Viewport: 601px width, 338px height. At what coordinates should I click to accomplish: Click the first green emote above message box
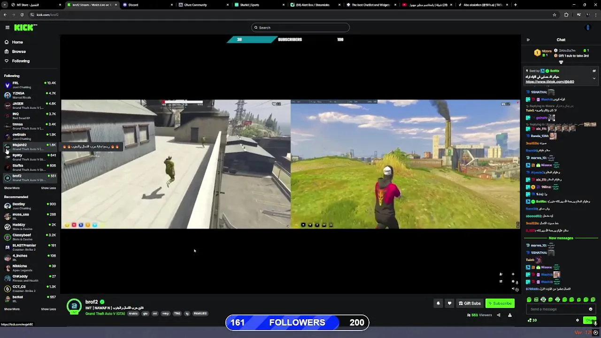point(529,300)
